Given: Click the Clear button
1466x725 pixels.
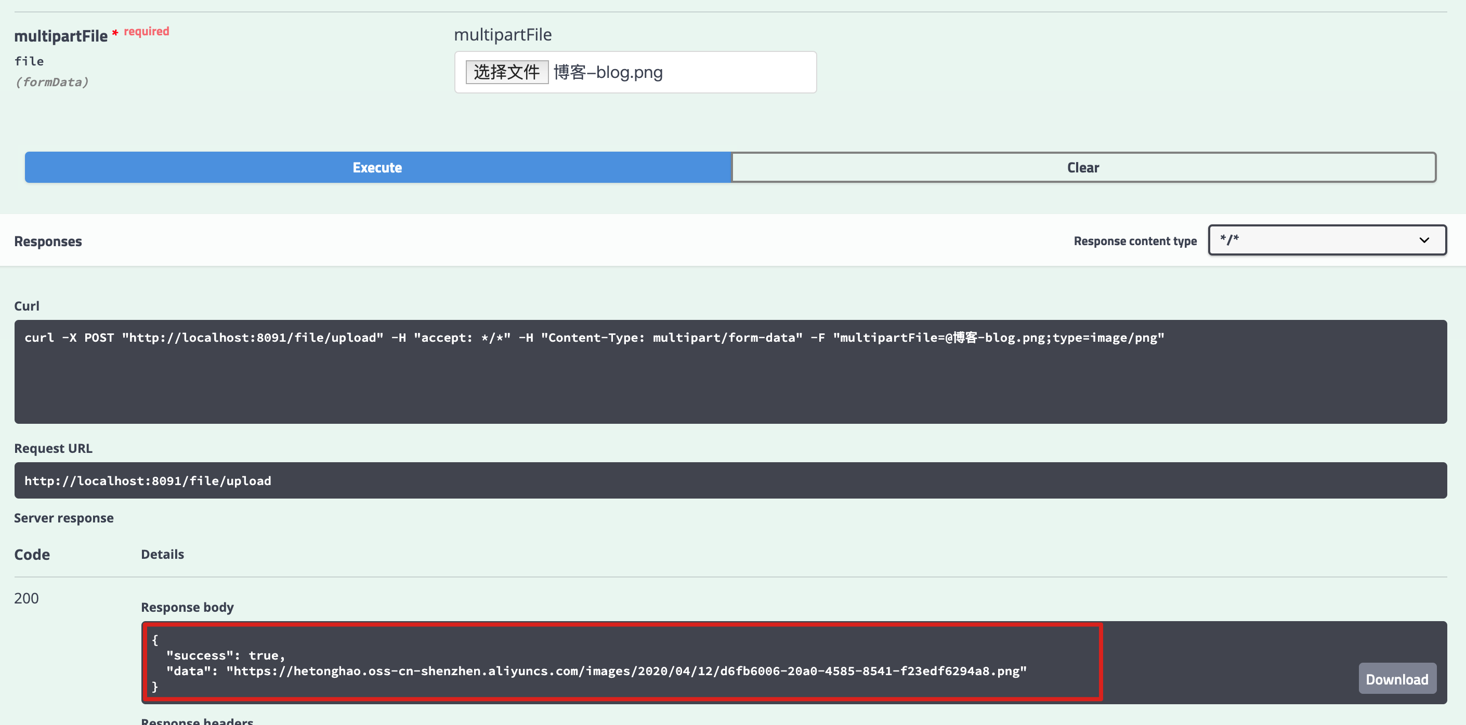Looking at the screenshot, I should click(1083, 167).
